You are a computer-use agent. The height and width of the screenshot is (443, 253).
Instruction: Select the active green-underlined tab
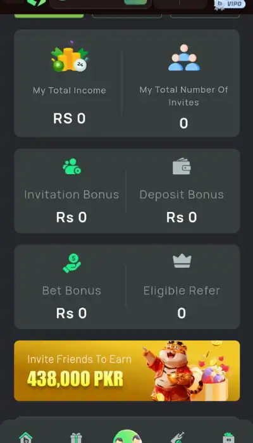coord(49,16)
